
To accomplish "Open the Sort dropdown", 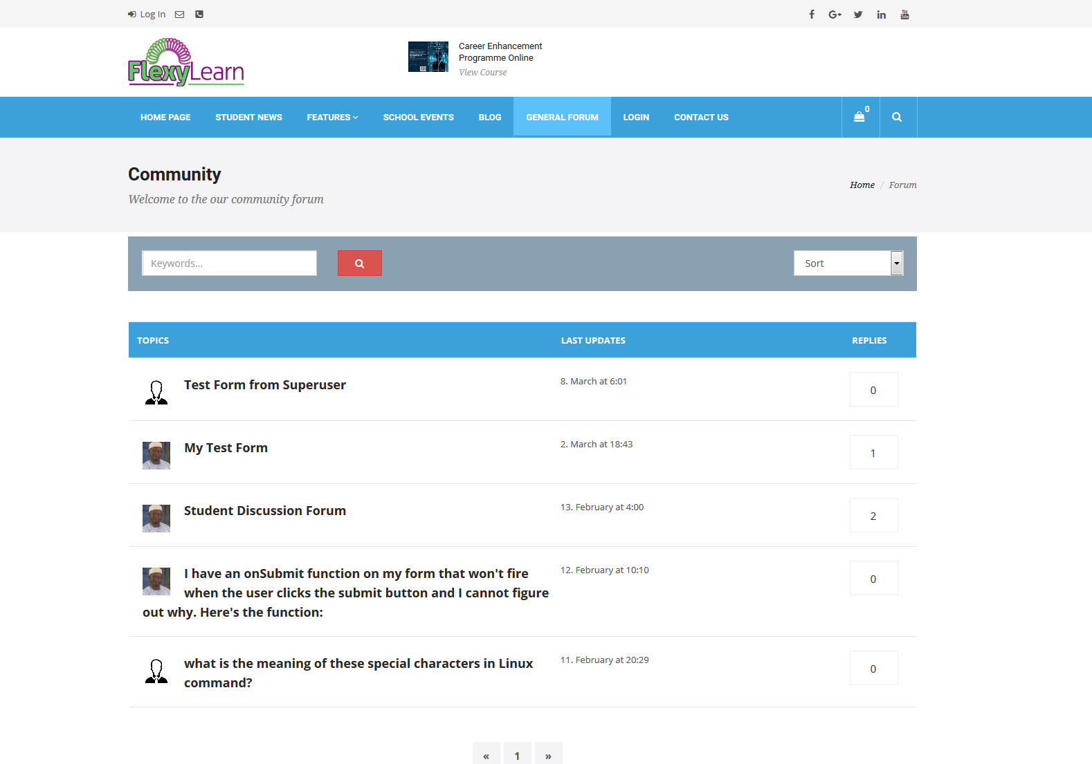I will pos(848,263).
